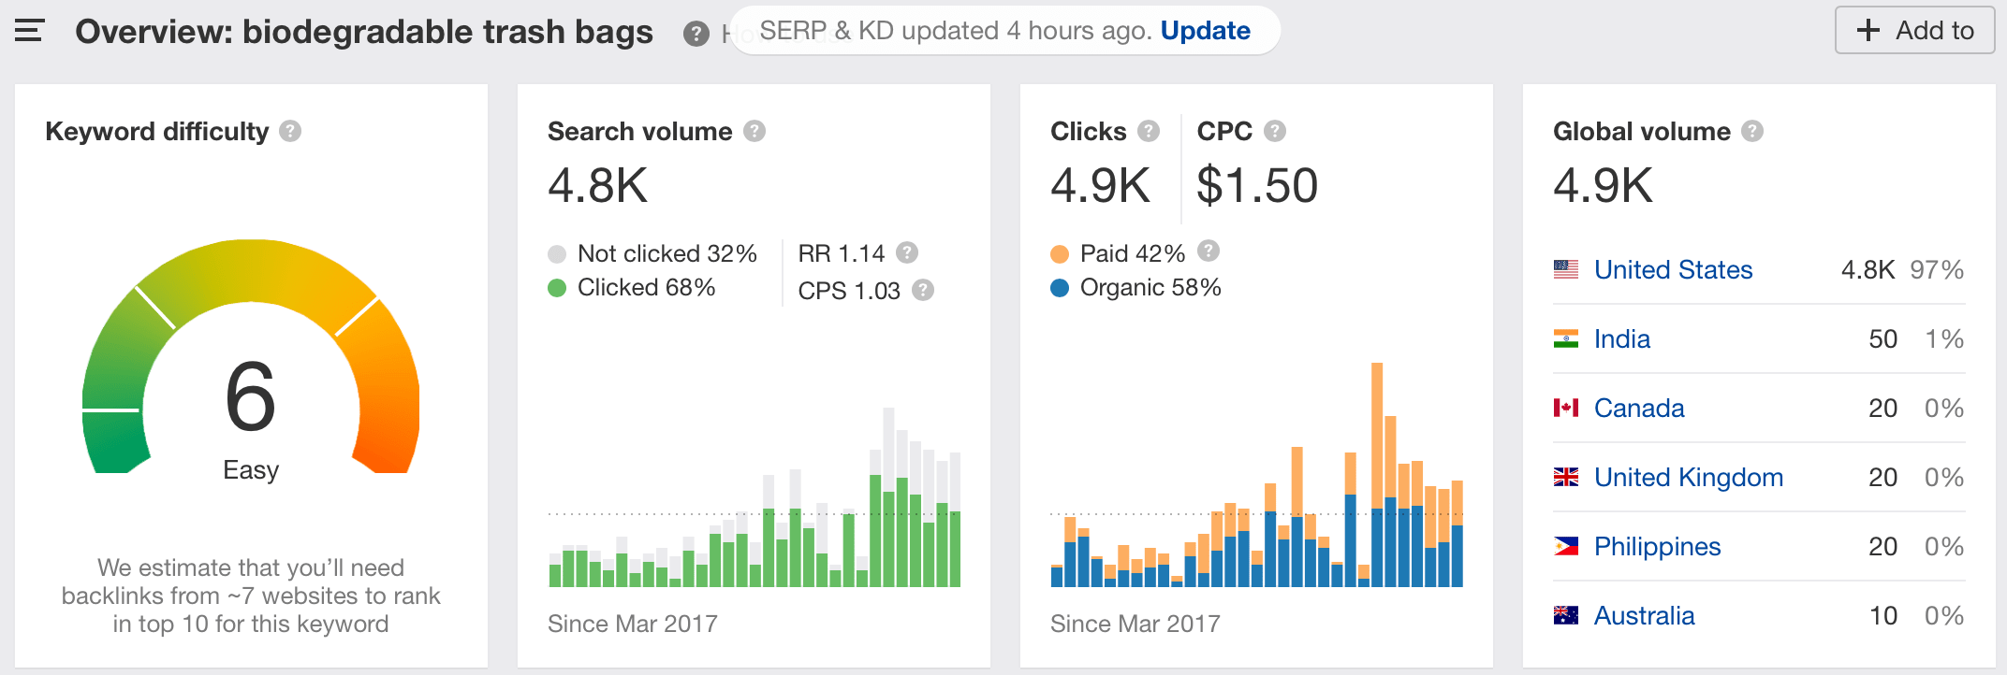2007x675 pixels.
Task: Click help icon beside RR 1.14
Action: [906, 252]
